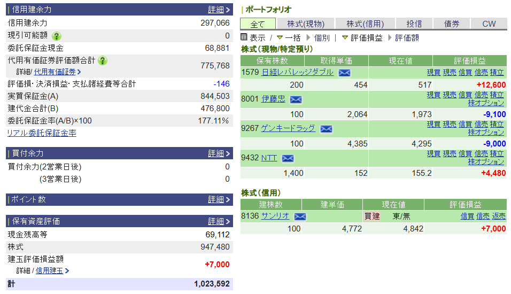Viewport: 511px width, 294px height.
Task: Switch to 株式(現物) tab
Action: (305, 24)
